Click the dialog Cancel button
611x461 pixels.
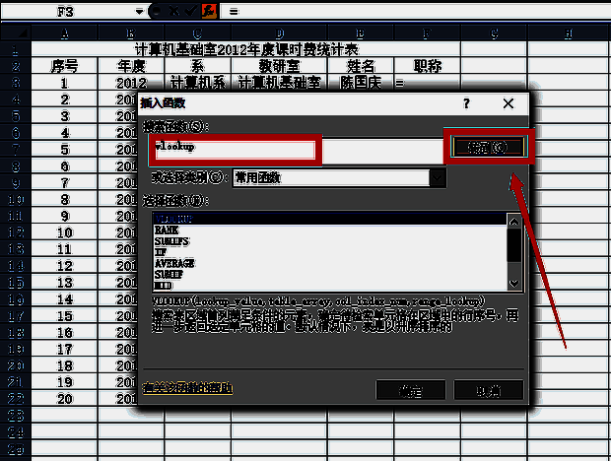[488, 389]
